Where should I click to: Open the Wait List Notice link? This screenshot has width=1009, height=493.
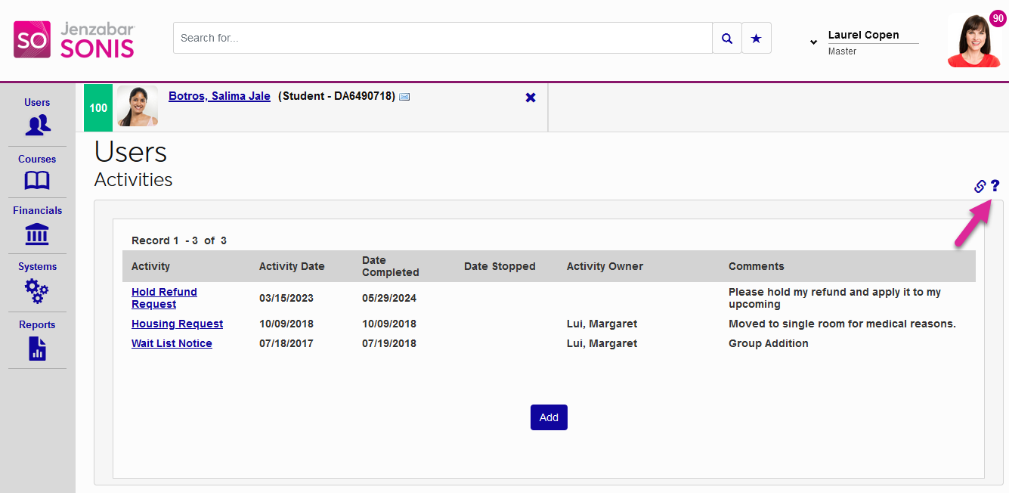click(x=172, y=343)
